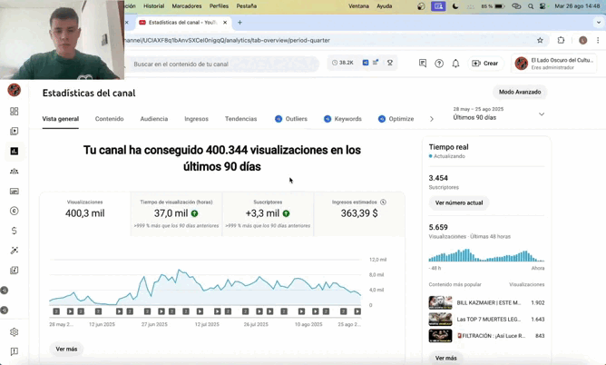The width and height of the screenshot is (606, 365).
Task: Open the help question mark icon
Action: (x=439, y=64)
